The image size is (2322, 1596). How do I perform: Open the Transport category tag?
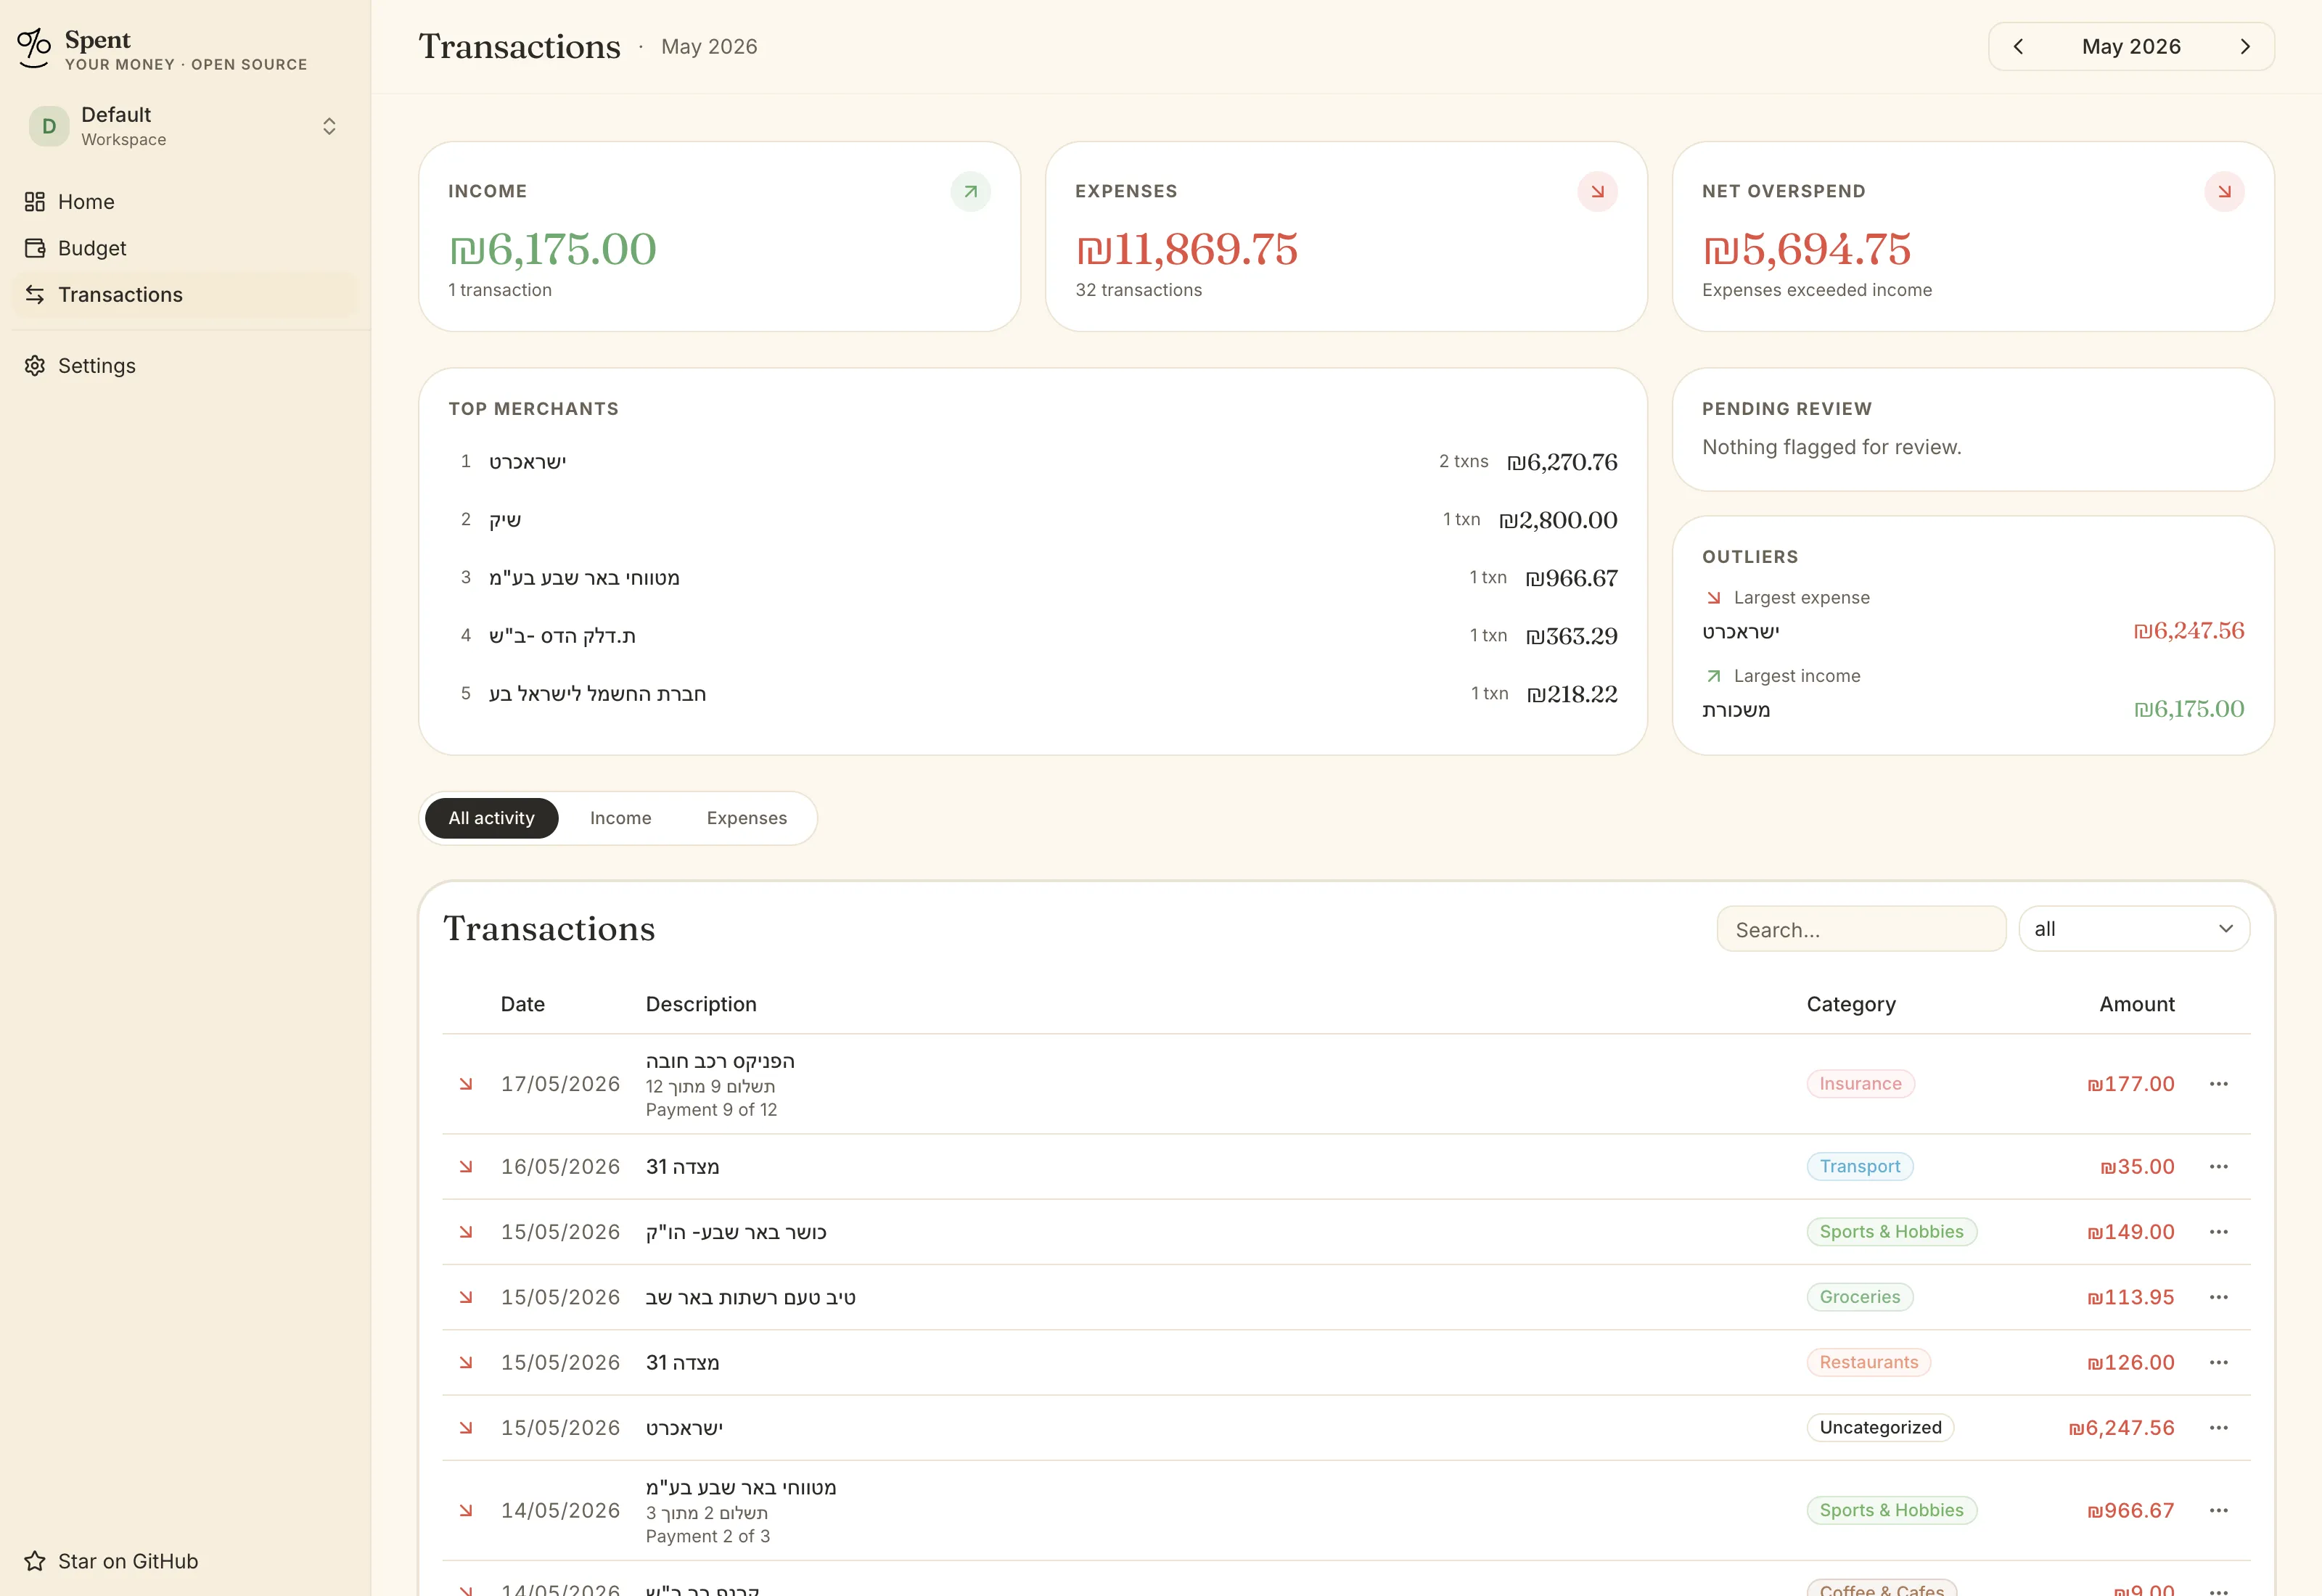pos(1860,1167)
